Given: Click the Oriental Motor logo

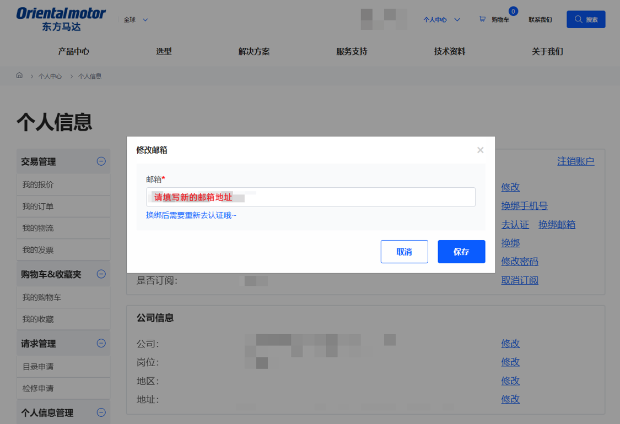Looking at the screenshot, I should (x=61, y=18).
